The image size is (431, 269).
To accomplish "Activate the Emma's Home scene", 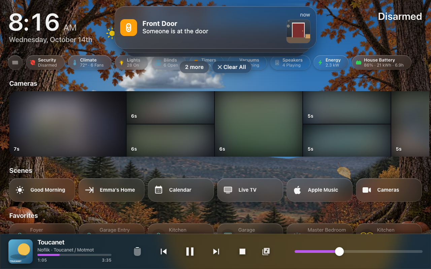I will coord(111,190).
